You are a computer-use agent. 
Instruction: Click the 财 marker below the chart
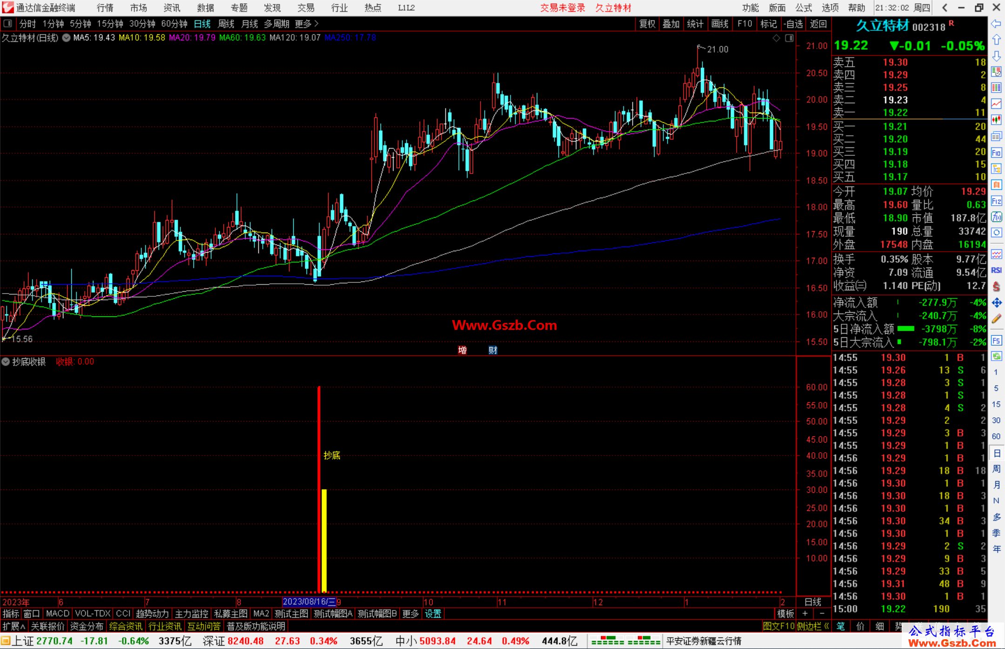point(493,350)
